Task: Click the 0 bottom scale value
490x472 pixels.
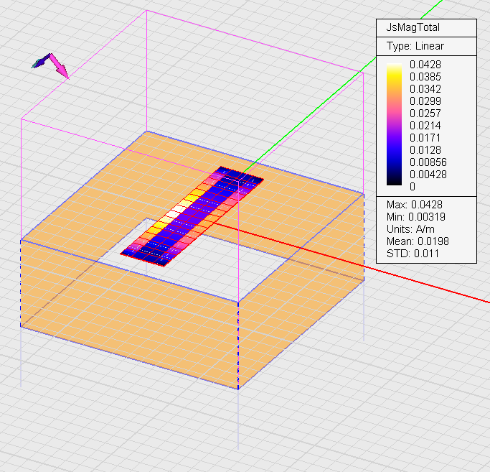Action: (x=412, y=186)
